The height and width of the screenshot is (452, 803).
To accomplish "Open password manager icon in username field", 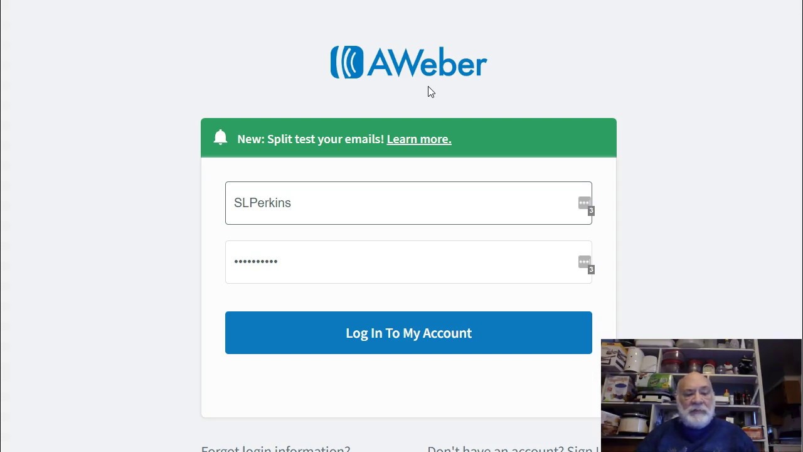I will [x=584, y=203].
